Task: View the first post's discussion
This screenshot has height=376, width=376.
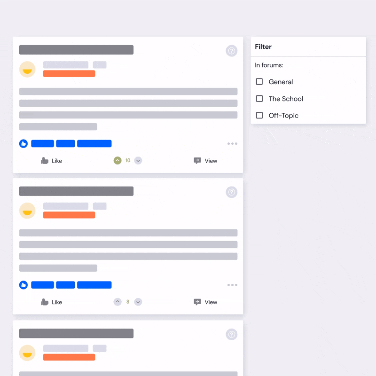Action: click(x=205, y=161)
